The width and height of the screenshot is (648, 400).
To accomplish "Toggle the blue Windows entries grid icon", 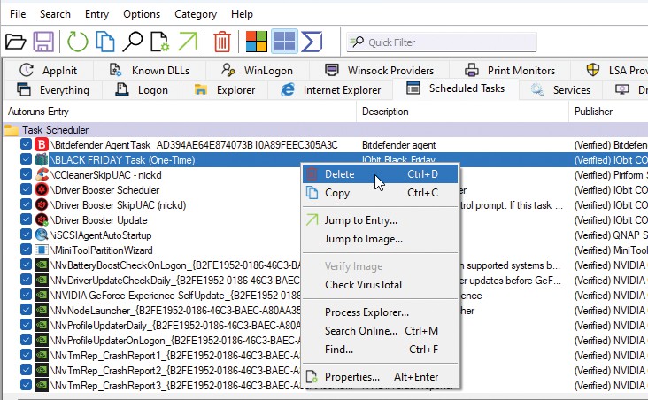I will (x=284, y=42).
